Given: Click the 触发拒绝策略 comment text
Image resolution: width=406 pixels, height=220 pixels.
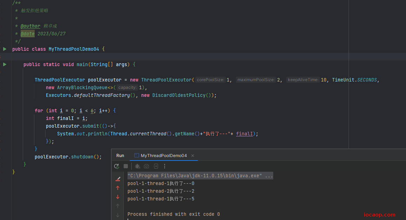Looking at the screenshot, I should (x=34, y=10).
